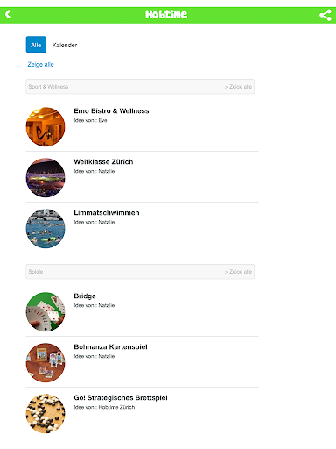
Task: Select the Weltklasse Zürich title
Action: pos(103,162)
